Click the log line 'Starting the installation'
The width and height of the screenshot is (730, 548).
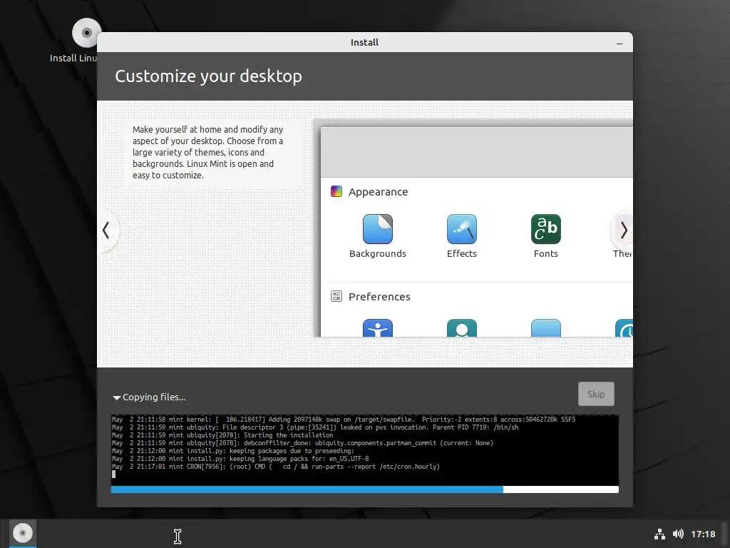[222, 435]
